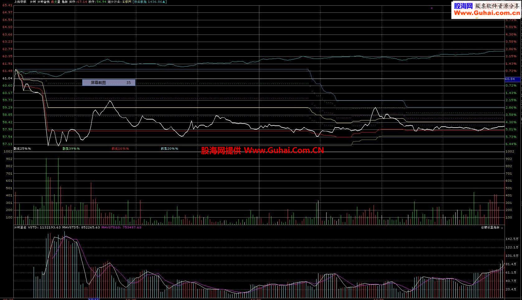Click the 散买25% label
The height and width of the screenshot is (300, 522).
click(x=22, y=149)
